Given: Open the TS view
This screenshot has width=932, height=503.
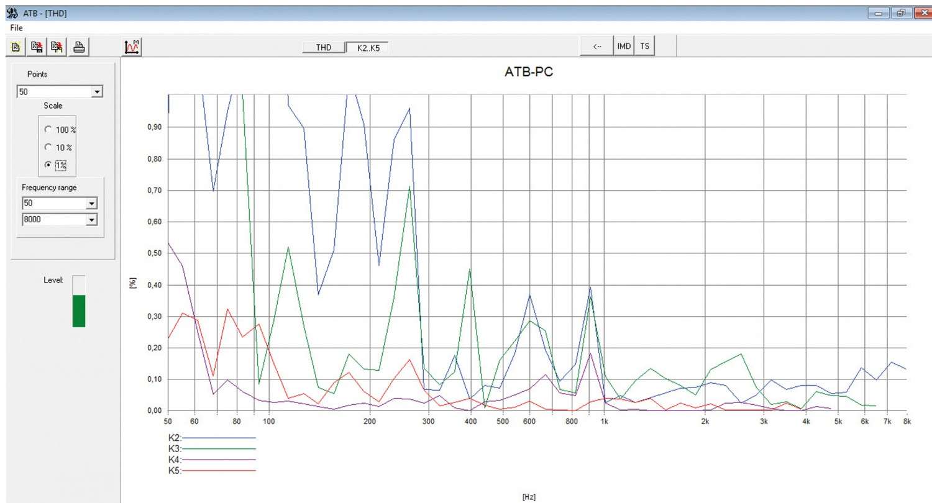Looking at the screenshot, I should (645, 46).
